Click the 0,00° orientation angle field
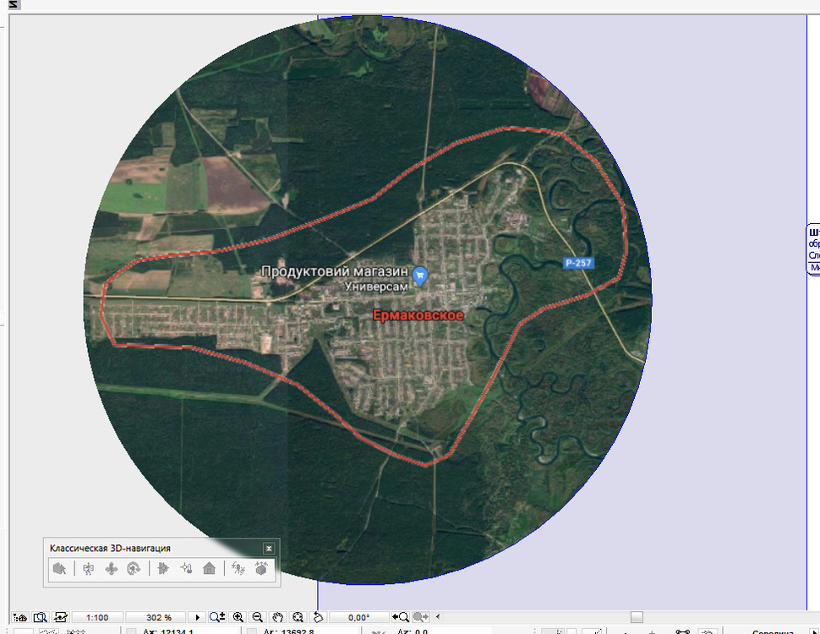The image size is (820, 634). (358, 617)
